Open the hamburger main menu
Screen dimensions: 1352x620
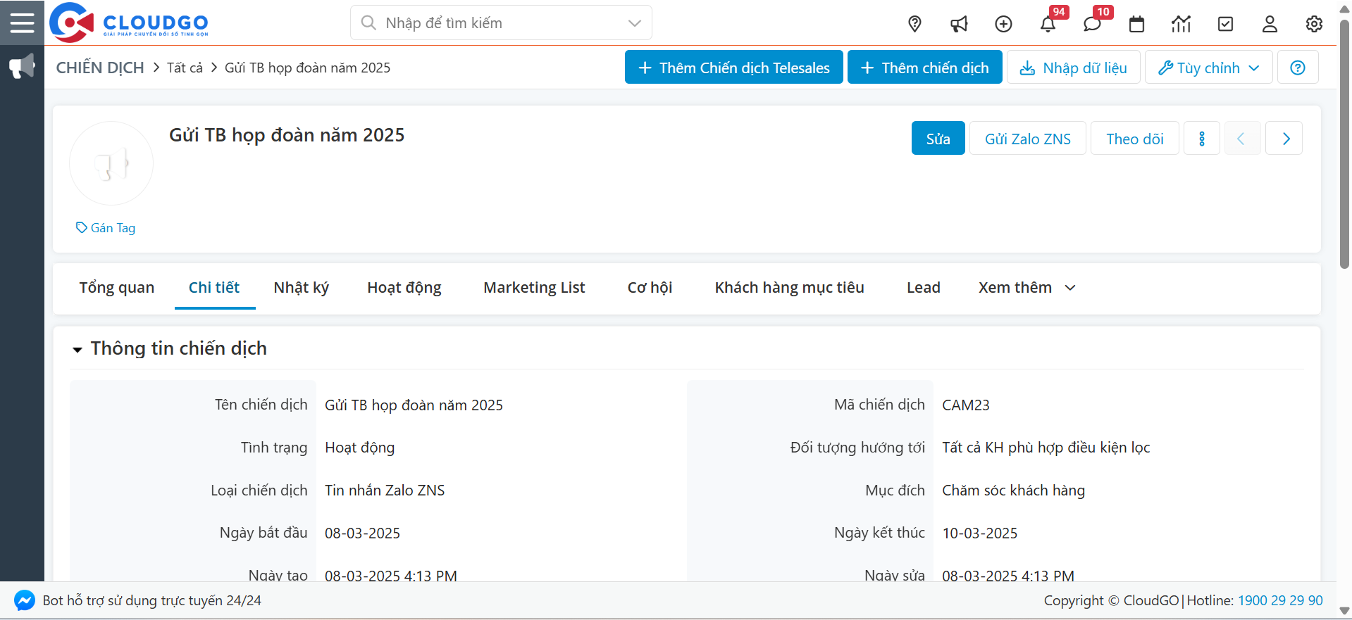pyautogui.click(x=22, y=23)
